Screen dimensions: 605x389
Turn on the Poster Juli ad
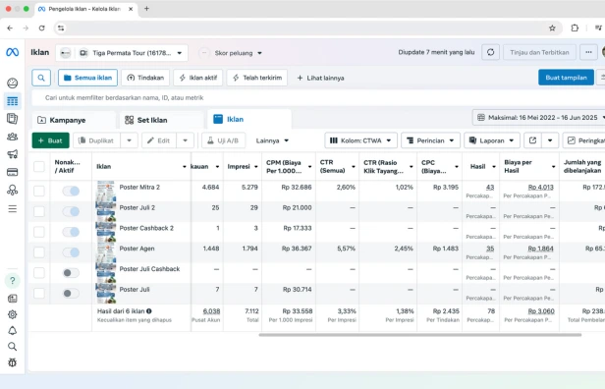[72, 294]
